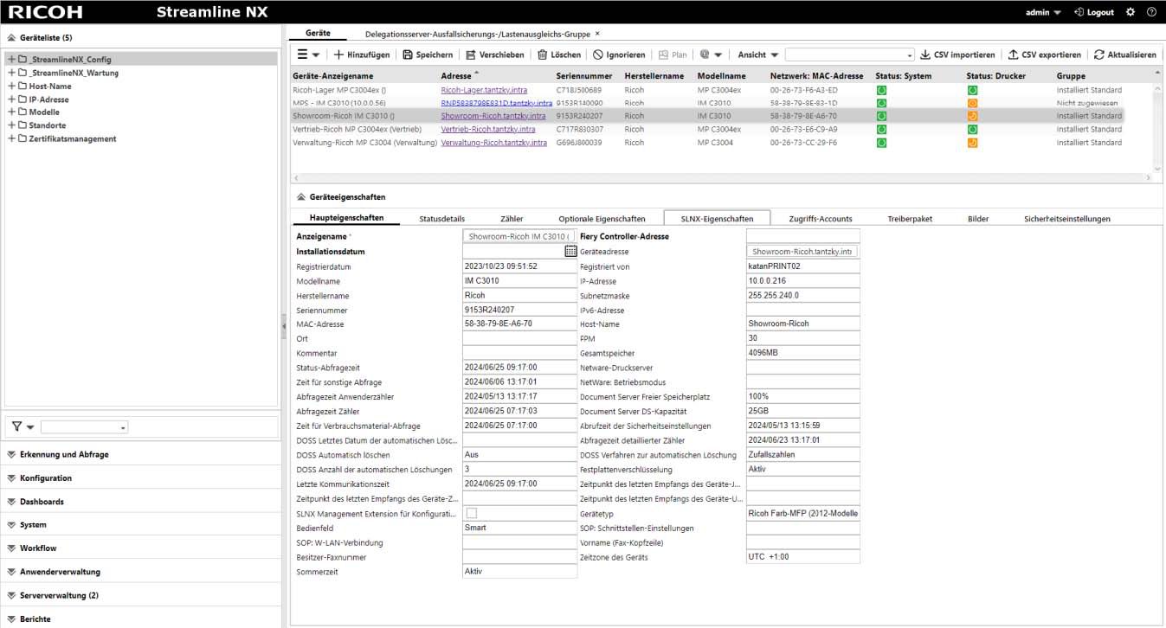Delete device with Löschen

tap(559, 54)
